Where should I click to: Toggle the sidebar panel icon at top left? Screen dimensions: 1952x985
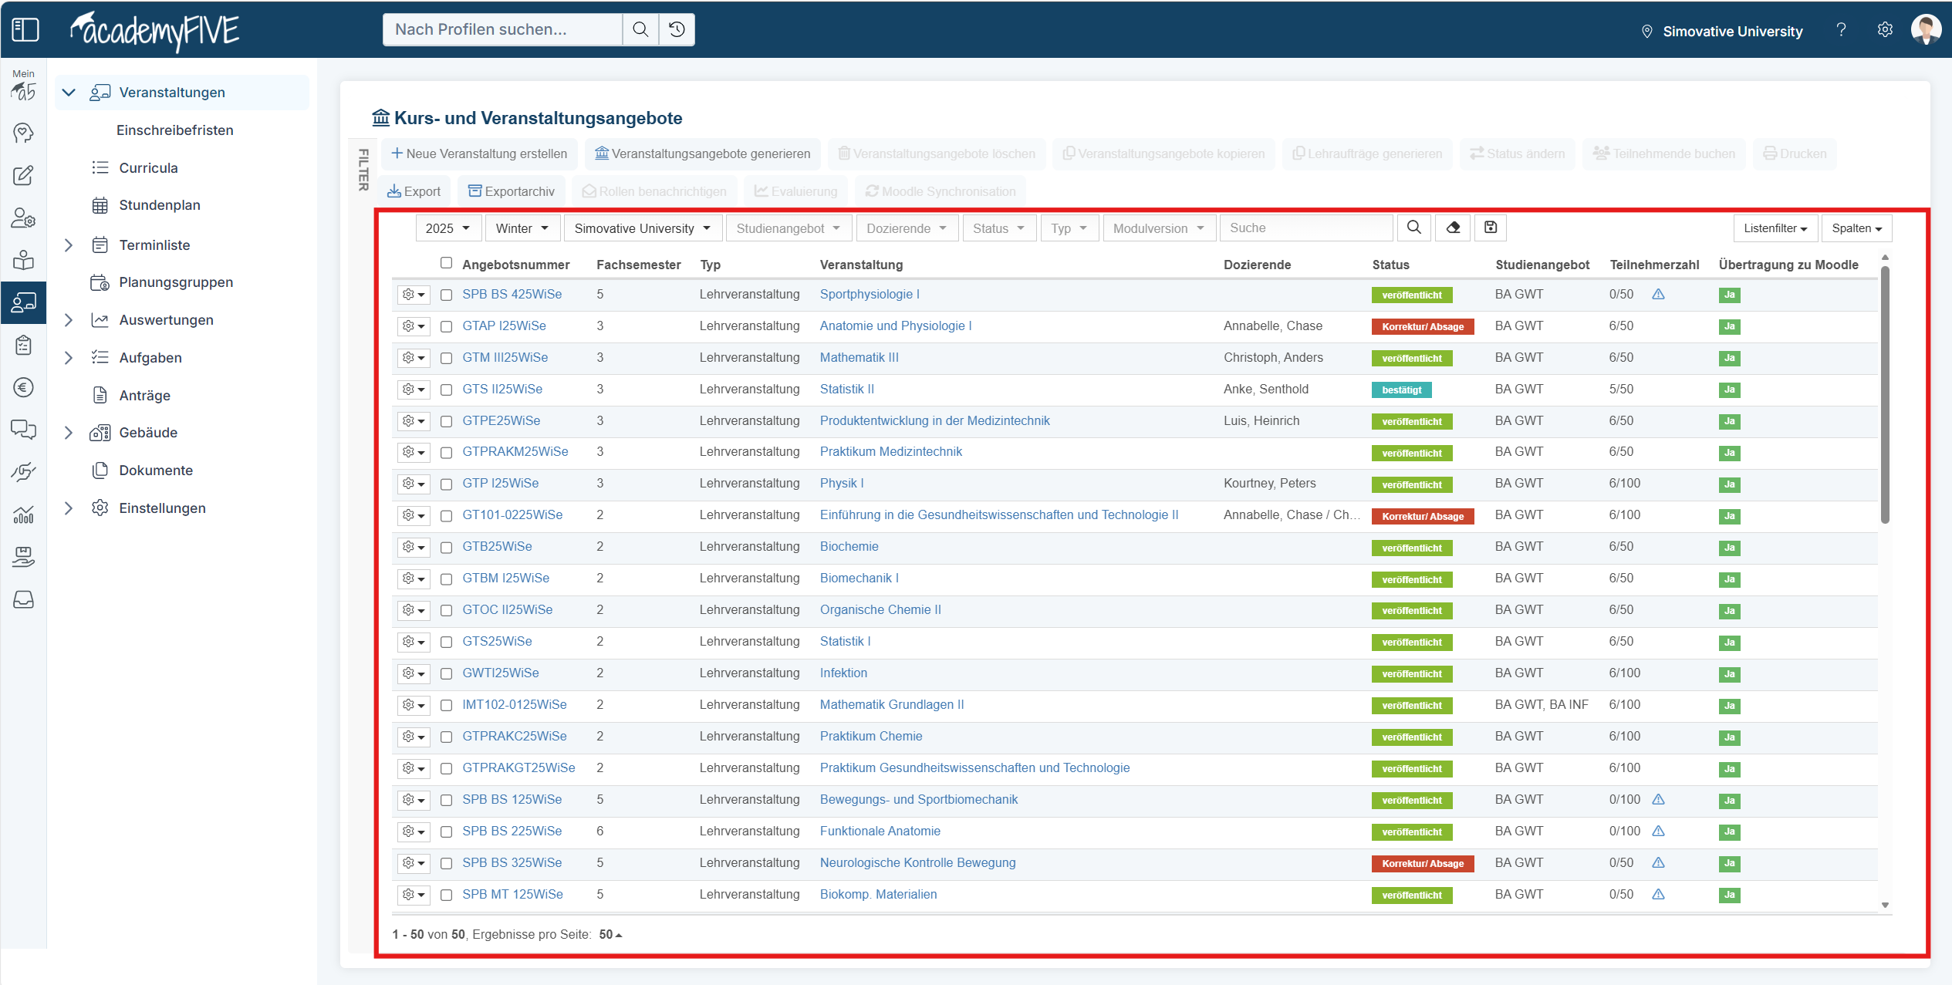tap(25, 29)
